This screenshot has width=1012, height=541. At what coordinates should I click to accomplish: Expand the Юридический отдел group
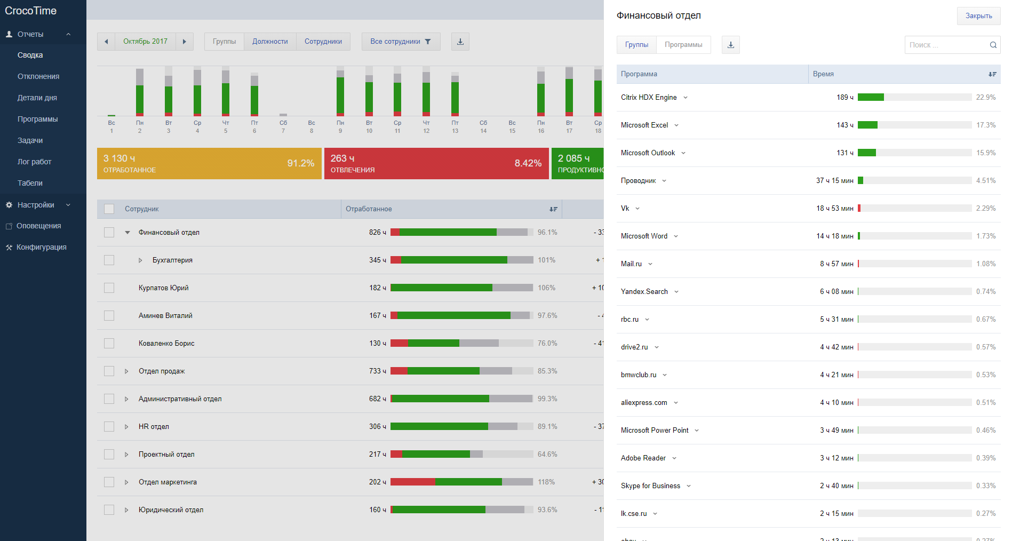(126, 510)
